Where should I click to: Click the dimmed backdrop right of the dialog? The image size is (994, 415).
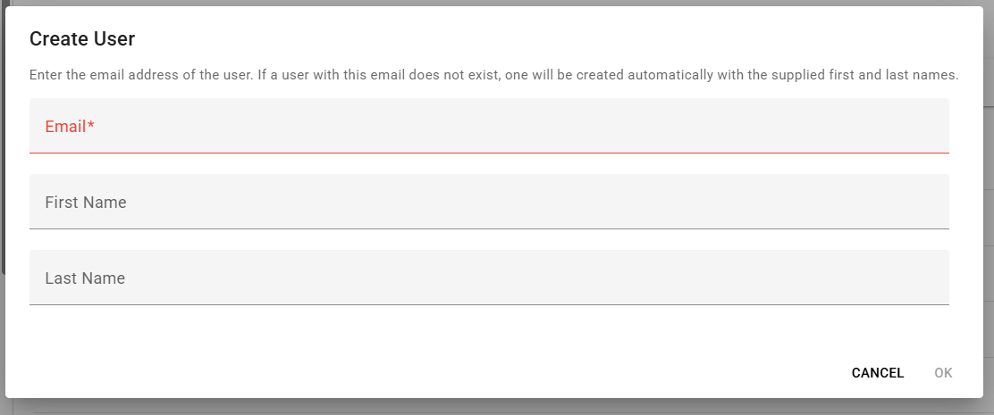989,190
